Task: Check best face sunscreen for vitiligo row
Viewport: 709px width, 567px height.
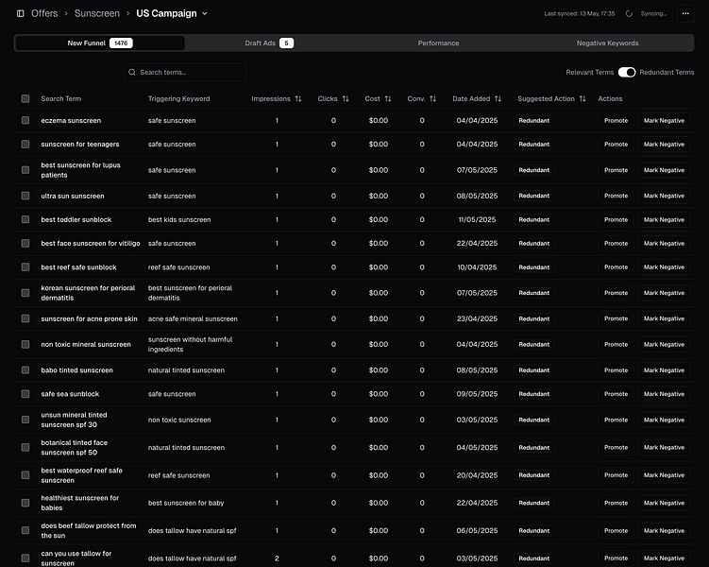Action: tap(25, 244)
